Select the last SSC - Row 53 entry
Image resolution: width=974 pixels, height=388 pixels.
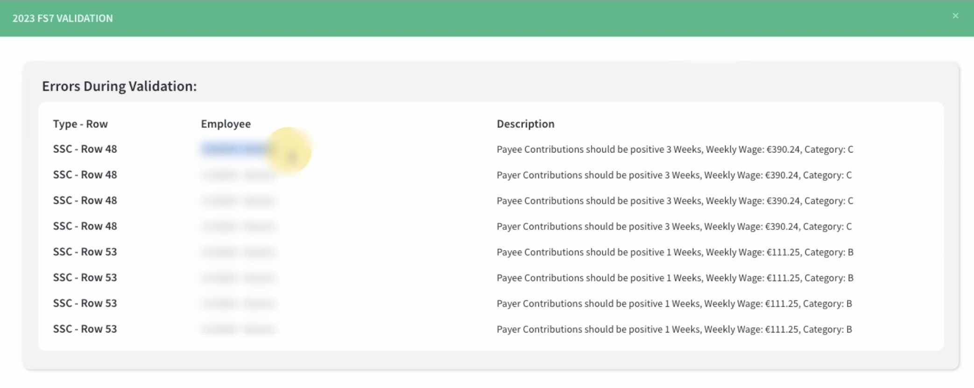(x=85, y=329)
